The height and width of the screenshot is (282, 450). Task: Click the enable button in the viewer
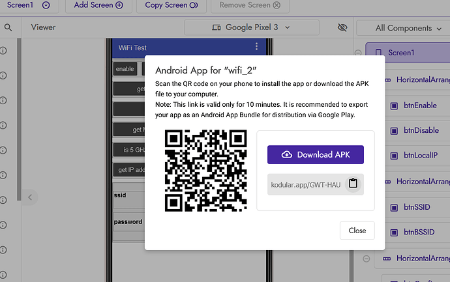(x=125, y=69)
